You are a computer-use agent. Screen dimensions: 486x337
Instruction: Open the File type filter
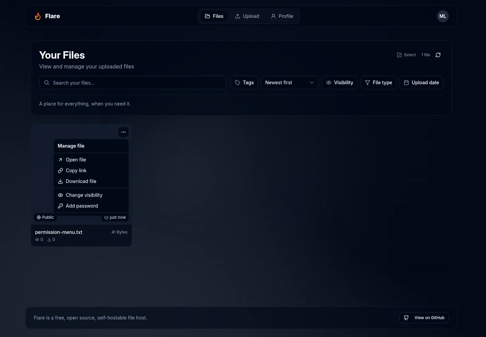[x=378, y=83]
